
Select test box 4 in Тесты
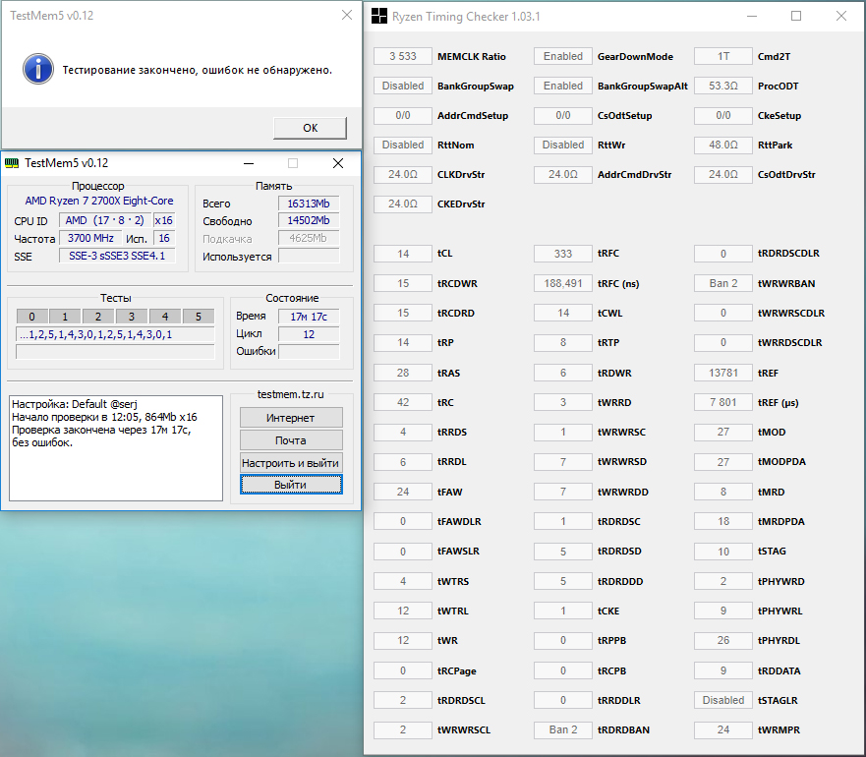[x=164, y=317]
